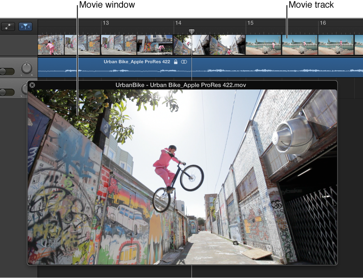
Task: Select the rightmost video thumbnail in the timeline
Action: tap(358, 44)
